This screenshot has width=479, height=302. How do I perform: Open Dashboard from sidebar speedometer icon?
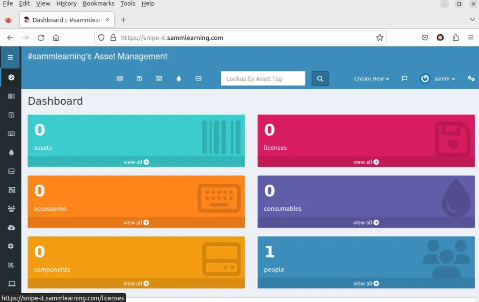pyautogui.click(x=11, y=77)
